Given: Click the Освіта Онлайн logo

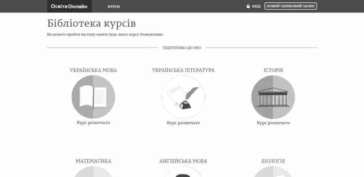Looking at the screenshot, I should coord(69,6).
